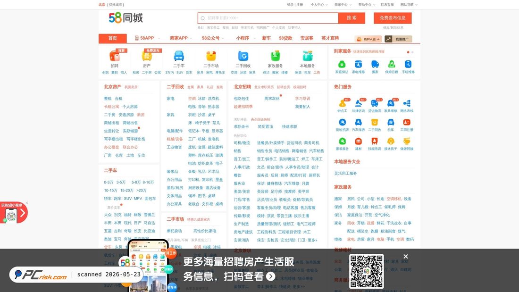The width and height of the screenshot is (519, 292).
Task: Click the 商户入驻 button
Action: 368,39
